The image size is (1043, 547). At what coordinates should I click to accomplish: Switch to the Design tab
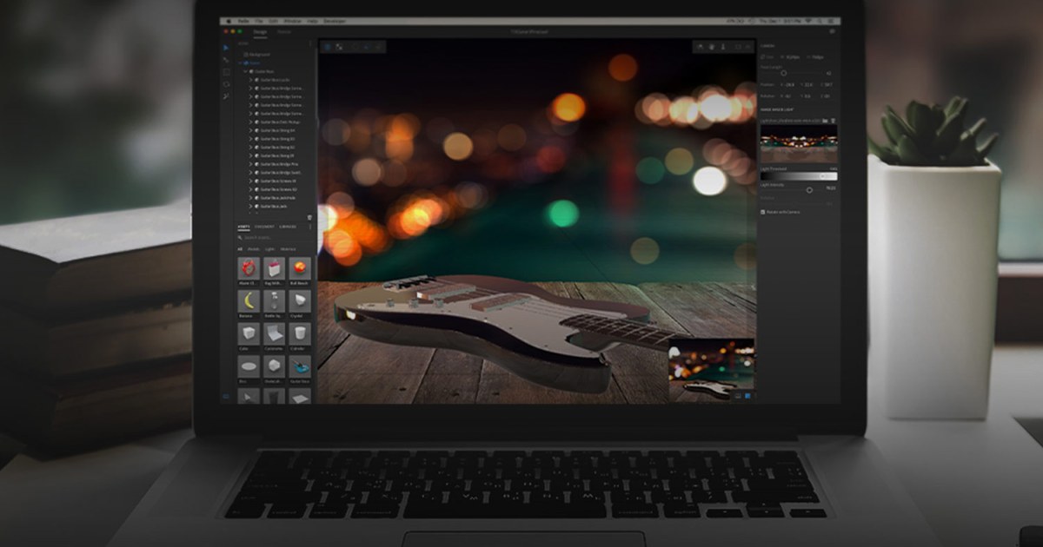259,31
